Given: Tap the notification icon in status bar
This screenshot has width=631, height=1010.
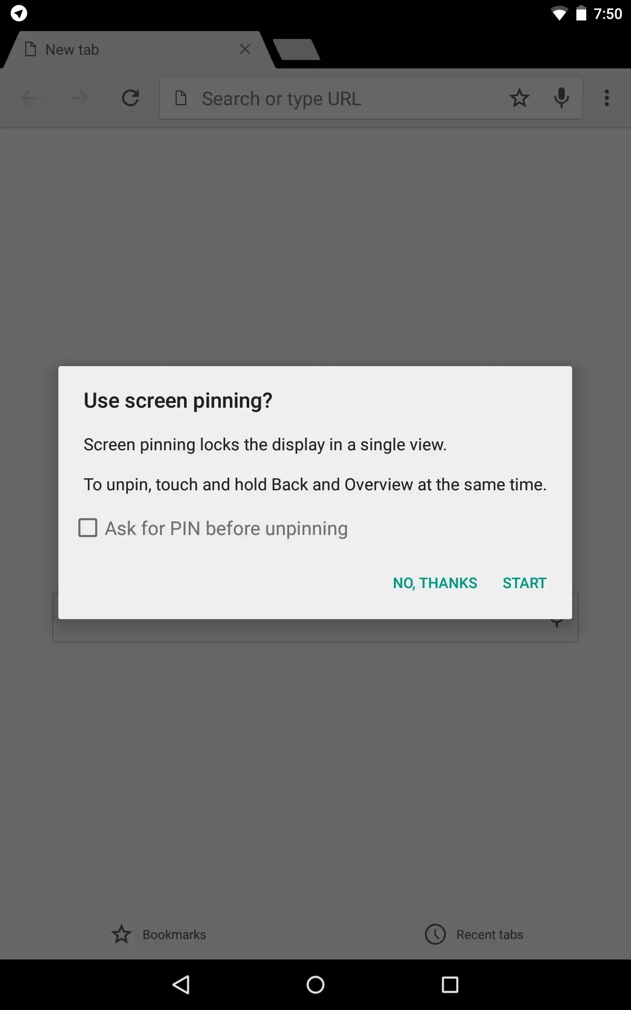Looking at the screenshot, I should 19,13.
